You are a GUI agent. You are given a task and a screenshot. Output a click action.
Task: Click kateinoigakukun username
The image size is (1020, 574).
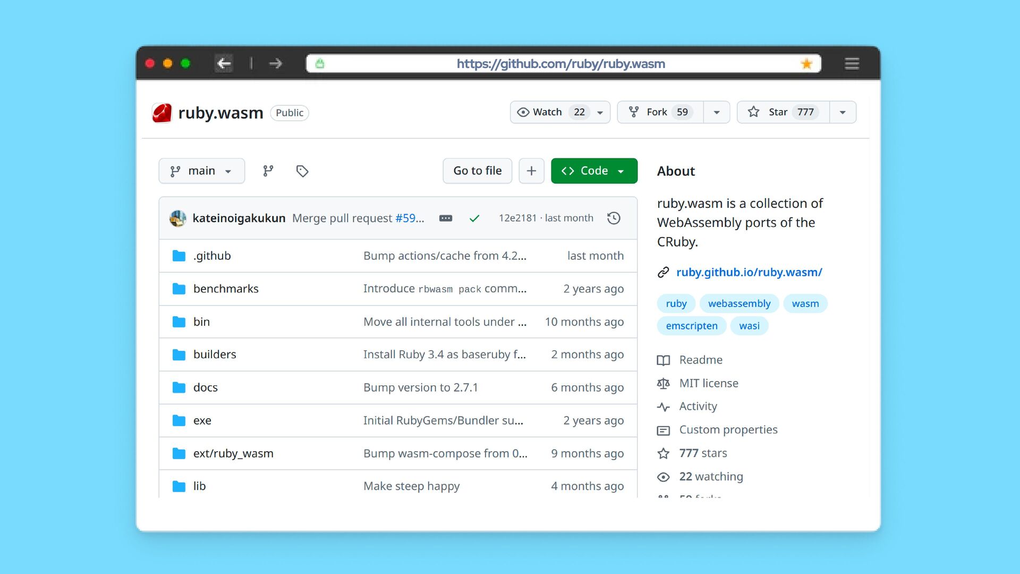pyautogui.click(x=239, y=218)
